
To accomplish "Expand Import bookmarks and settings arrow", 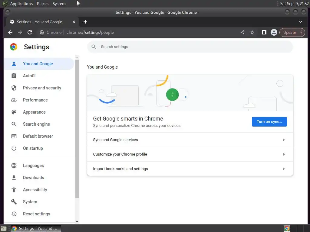I will (284, 169).
